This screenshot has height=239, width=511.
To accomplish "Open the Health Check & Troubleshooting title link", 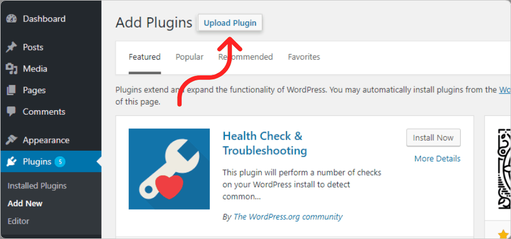I will tap(265, 143).
